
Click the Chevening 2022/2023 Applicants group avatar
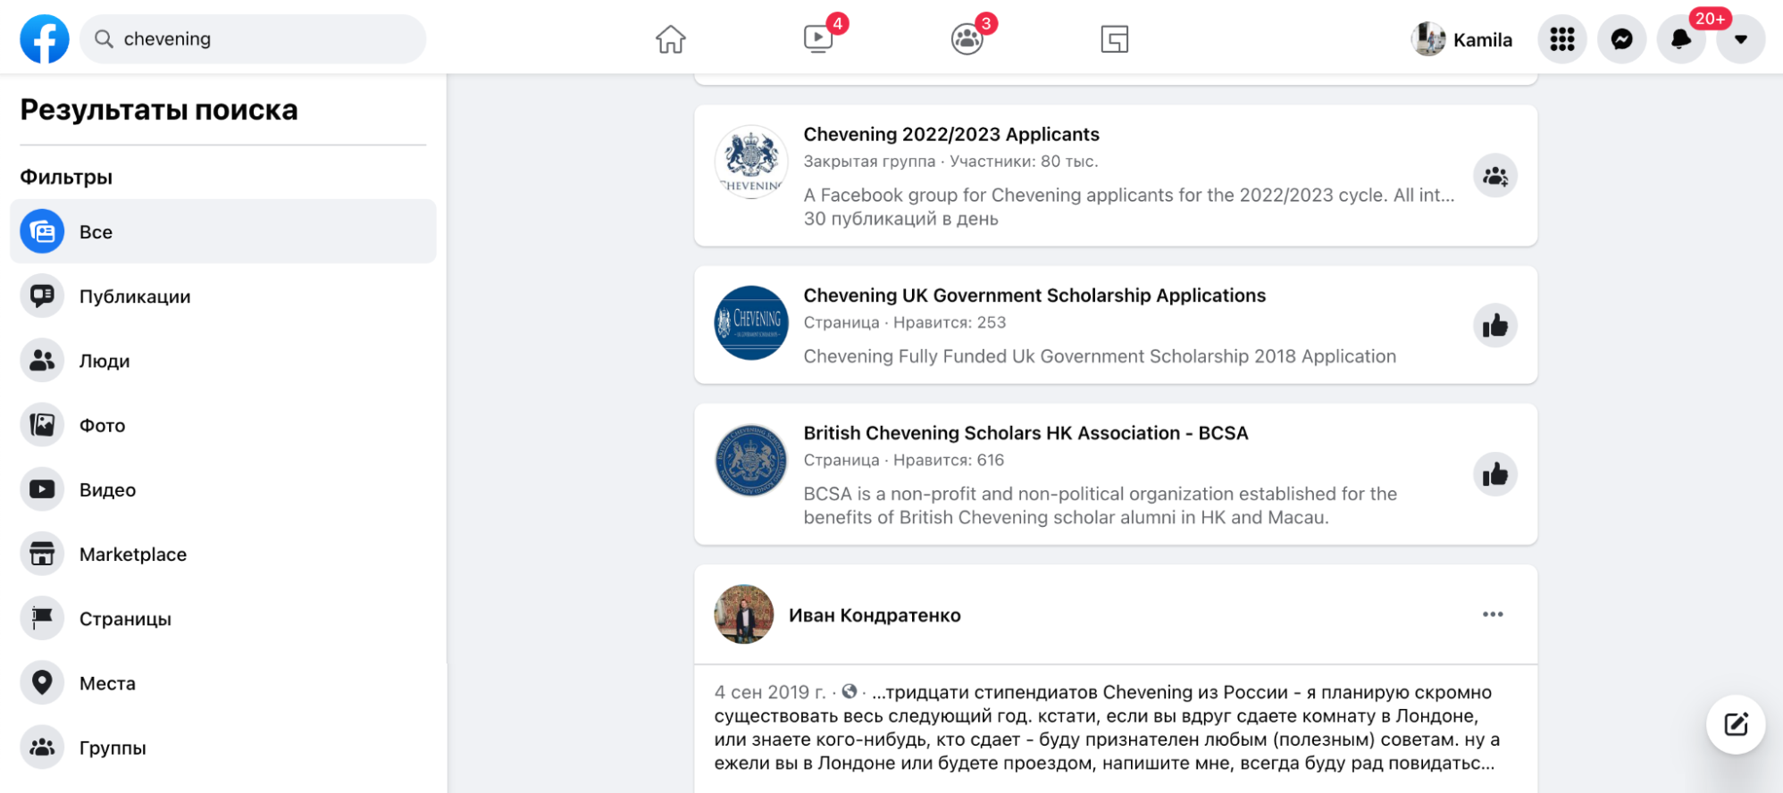point(751,162)
